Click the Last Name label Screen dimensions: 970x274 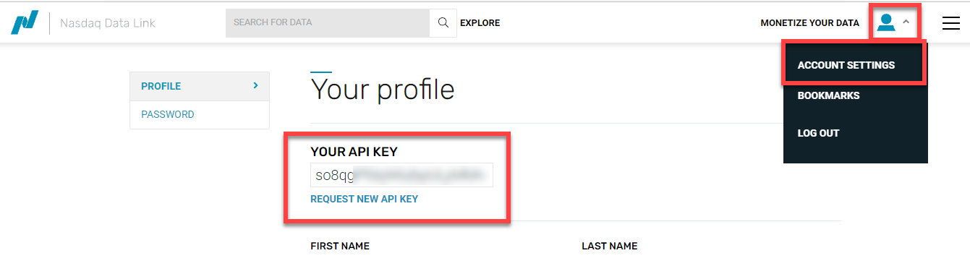point(609,246)
